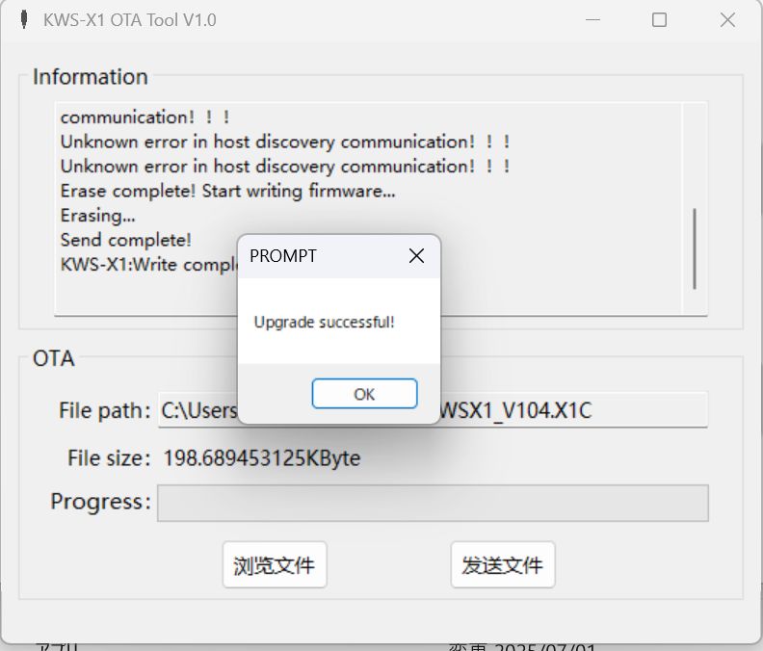Click the 'Upgrade successful!' message text
The image size is (763, 651).
(324, 322)
